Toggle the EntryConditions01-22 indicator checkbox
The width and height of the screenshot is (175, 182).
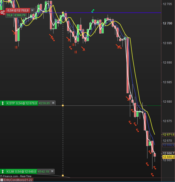(2, 180)
